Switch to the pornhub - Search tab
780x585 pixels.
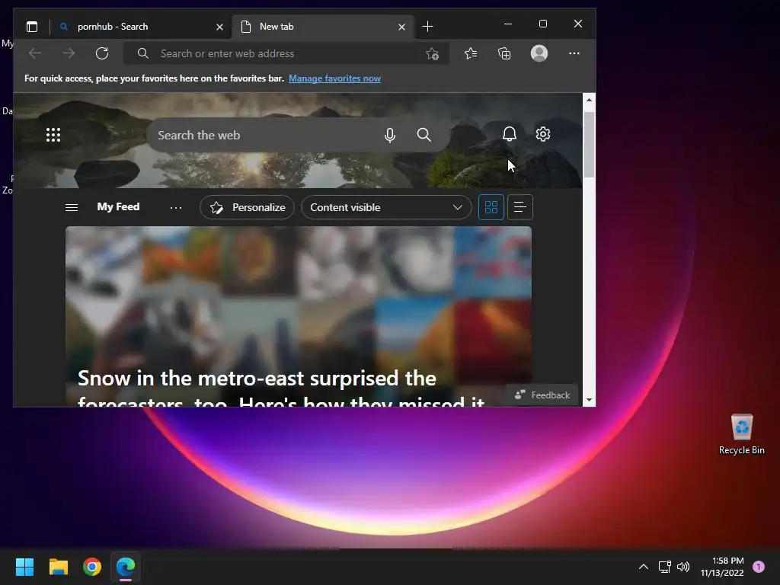click(x=141, y=27)
